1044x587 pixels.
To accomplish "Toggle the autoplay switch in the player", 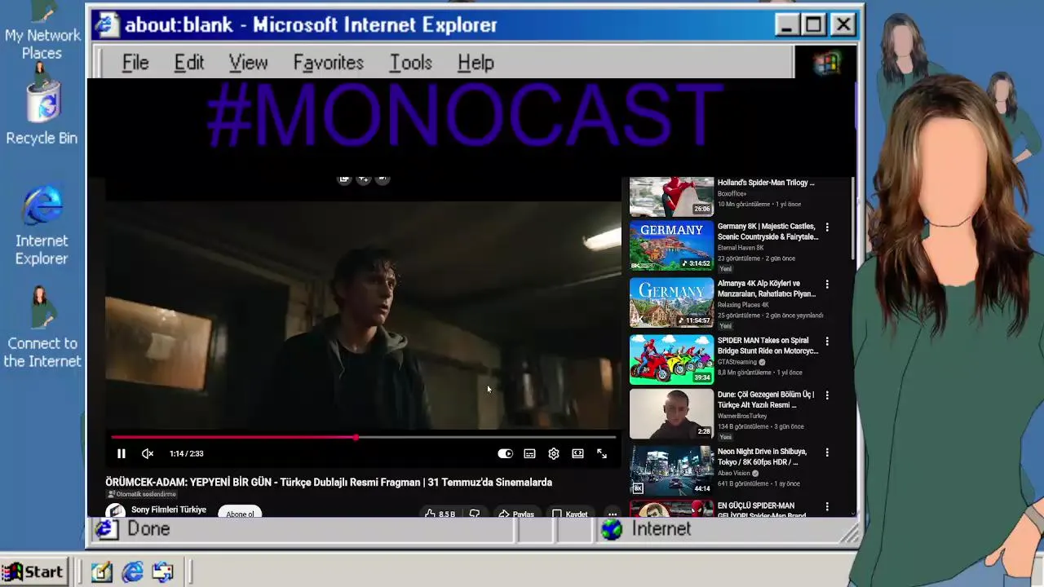I will coord(506,453).
